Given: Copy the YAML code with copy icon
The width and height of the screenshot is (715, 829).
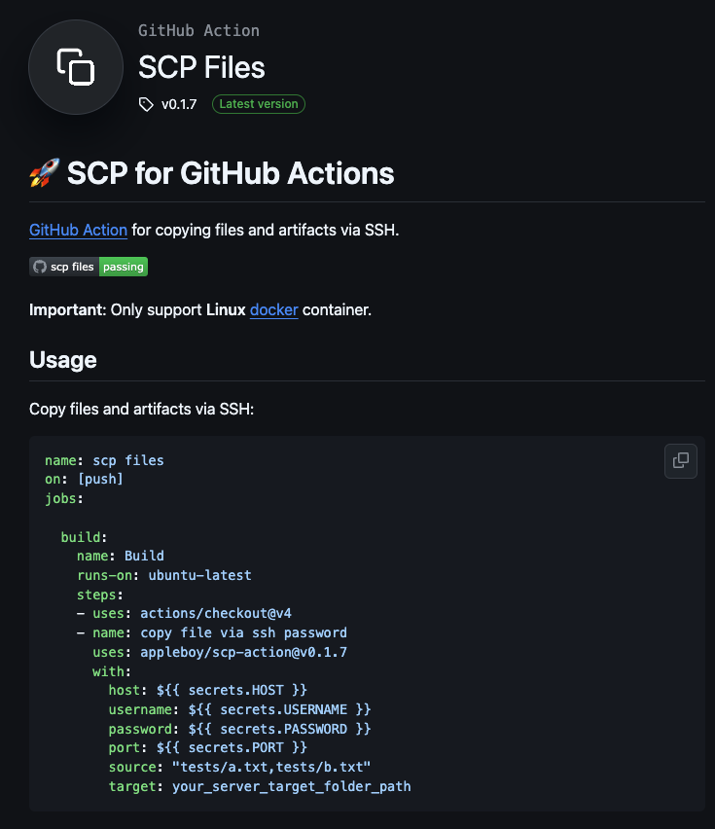Looking at the screenshot, I should pos(681,461).
